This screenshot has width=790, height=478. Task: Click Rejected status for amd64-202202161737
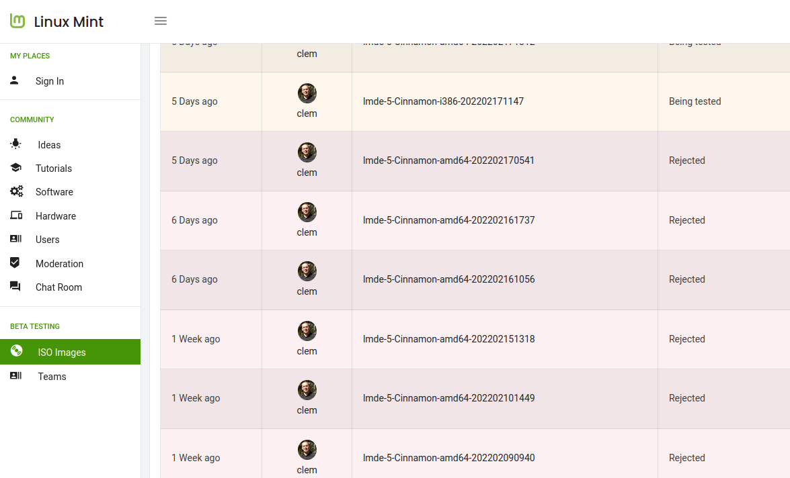686,220
